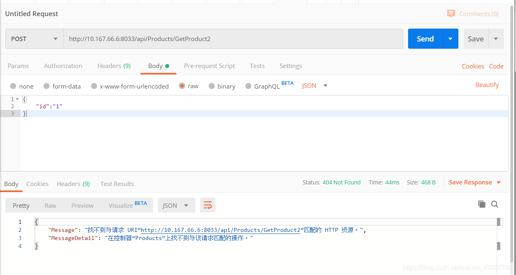Open the Code link

click(x=496, y=66)
